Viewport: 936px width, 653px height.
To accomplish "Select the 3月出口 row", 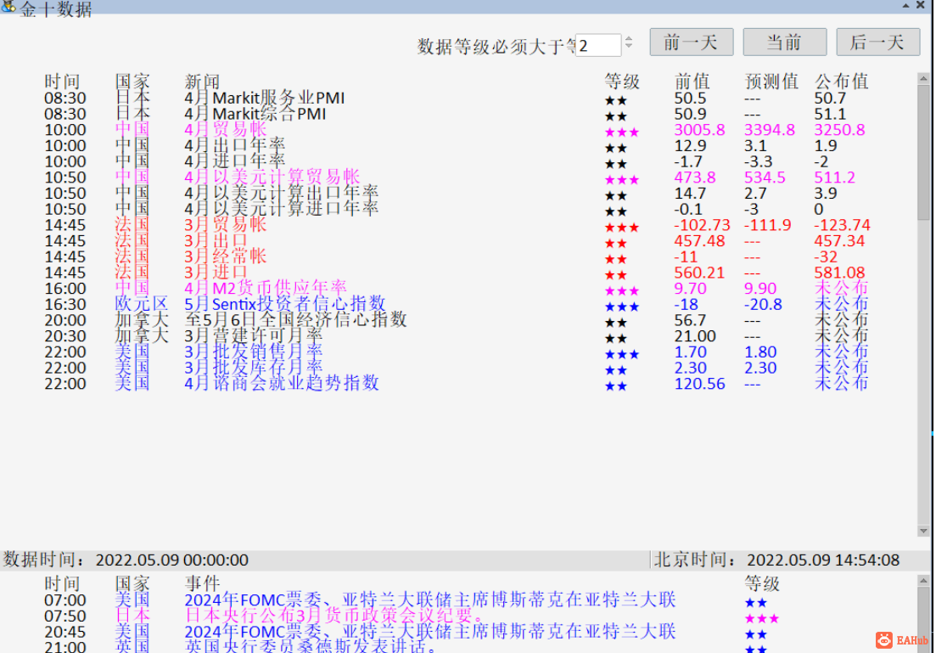I will (457, 241).
